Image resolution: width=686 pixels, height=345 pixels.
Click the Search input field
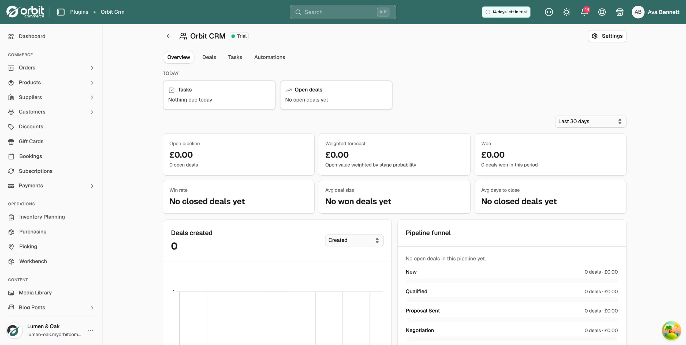[343, 12]
